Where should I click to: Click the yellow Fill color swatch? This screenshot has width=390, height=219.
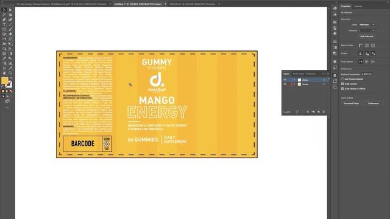(x=4, y=80)
